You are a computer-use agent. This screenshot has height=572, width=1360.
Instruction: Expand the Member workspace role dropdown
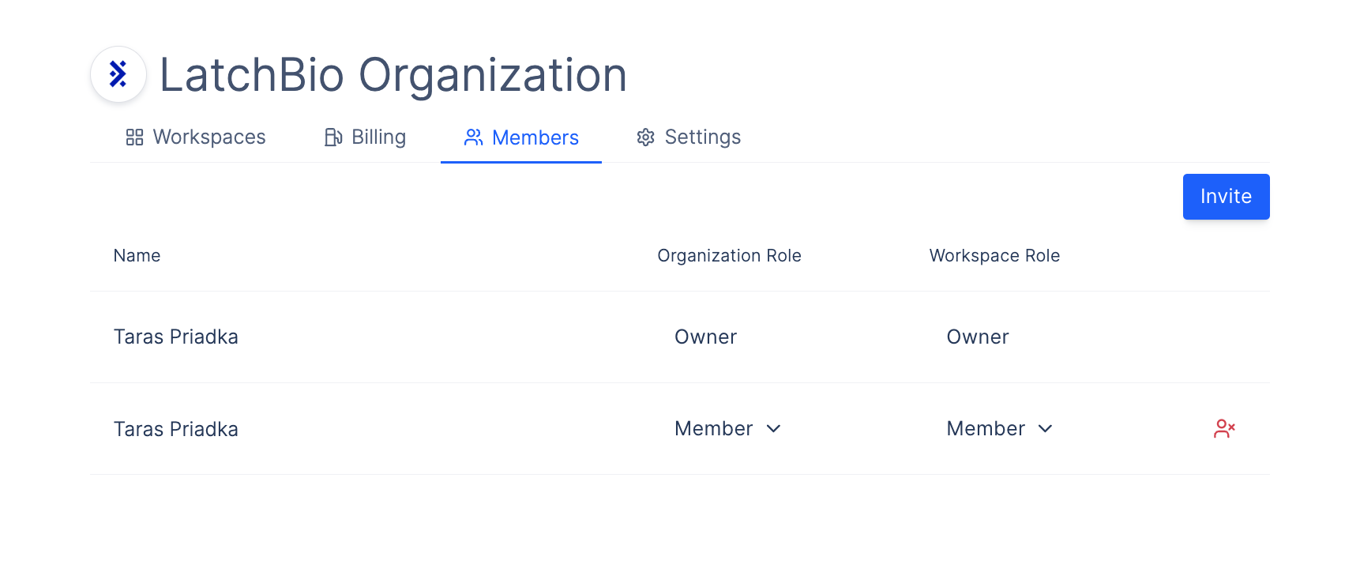[x=1000, y=429]
